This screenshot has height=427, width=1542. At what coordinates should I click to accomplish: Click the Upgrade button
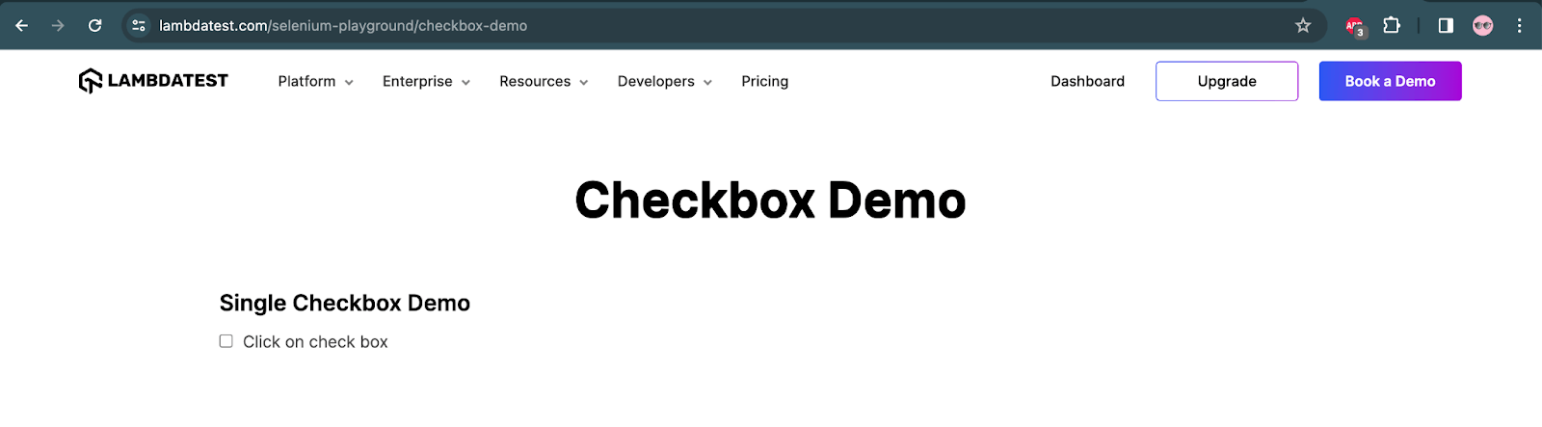[x=1227, y=81]
